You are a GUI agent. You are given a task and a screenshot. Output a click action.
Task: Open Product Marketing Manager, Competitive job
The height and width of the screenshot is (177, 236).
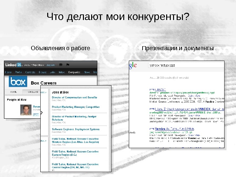[x=76, y=107]
